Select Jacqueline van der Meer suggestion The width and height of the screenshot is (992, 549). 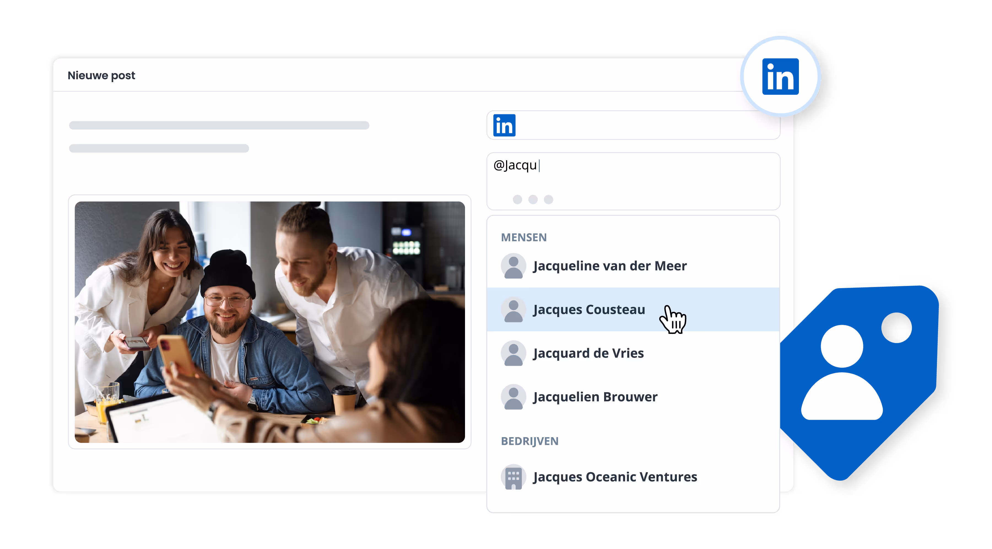pyautogui.click(x=633, y=266)
